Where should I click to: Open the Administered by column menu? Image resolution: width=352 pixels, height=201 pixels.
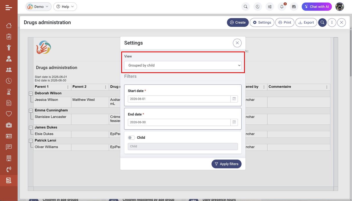pyautogui.click(x=264, y=87)
